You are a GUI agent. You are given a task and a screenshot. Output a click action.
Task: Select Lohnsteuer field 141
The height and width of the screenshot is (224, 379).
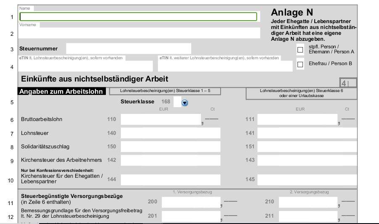[307, 133]
